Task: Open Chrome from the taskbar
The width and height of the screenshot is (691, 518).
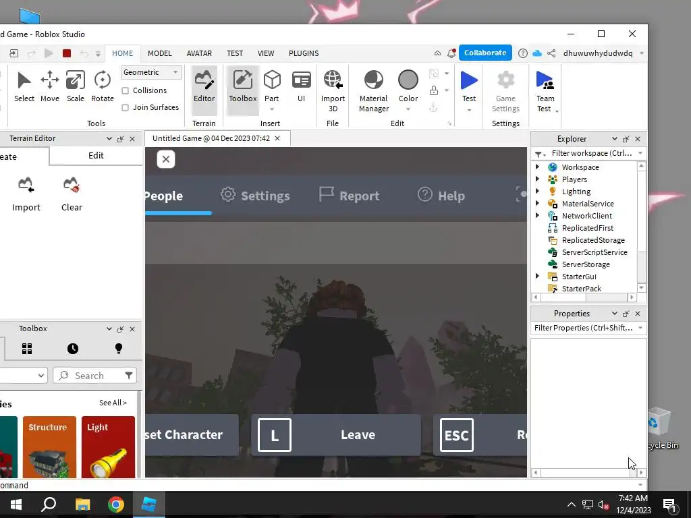Action: 116,505
